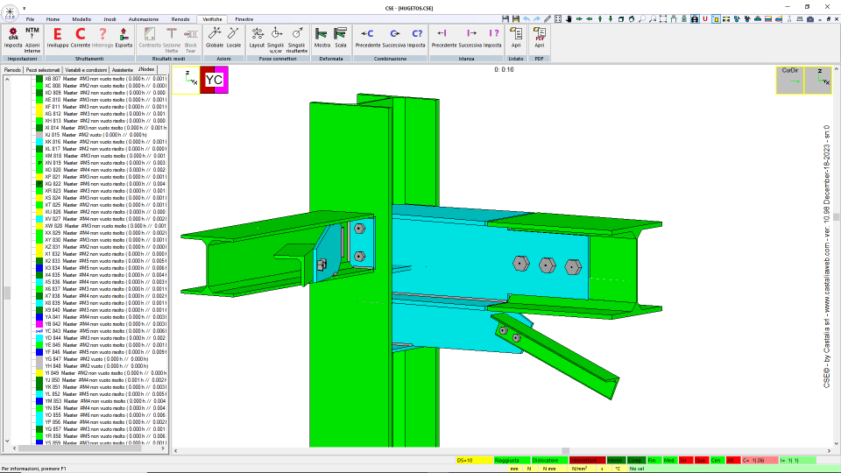Select list row YB 842 Master
Screen dimensions: 841x473
(105, 324)
